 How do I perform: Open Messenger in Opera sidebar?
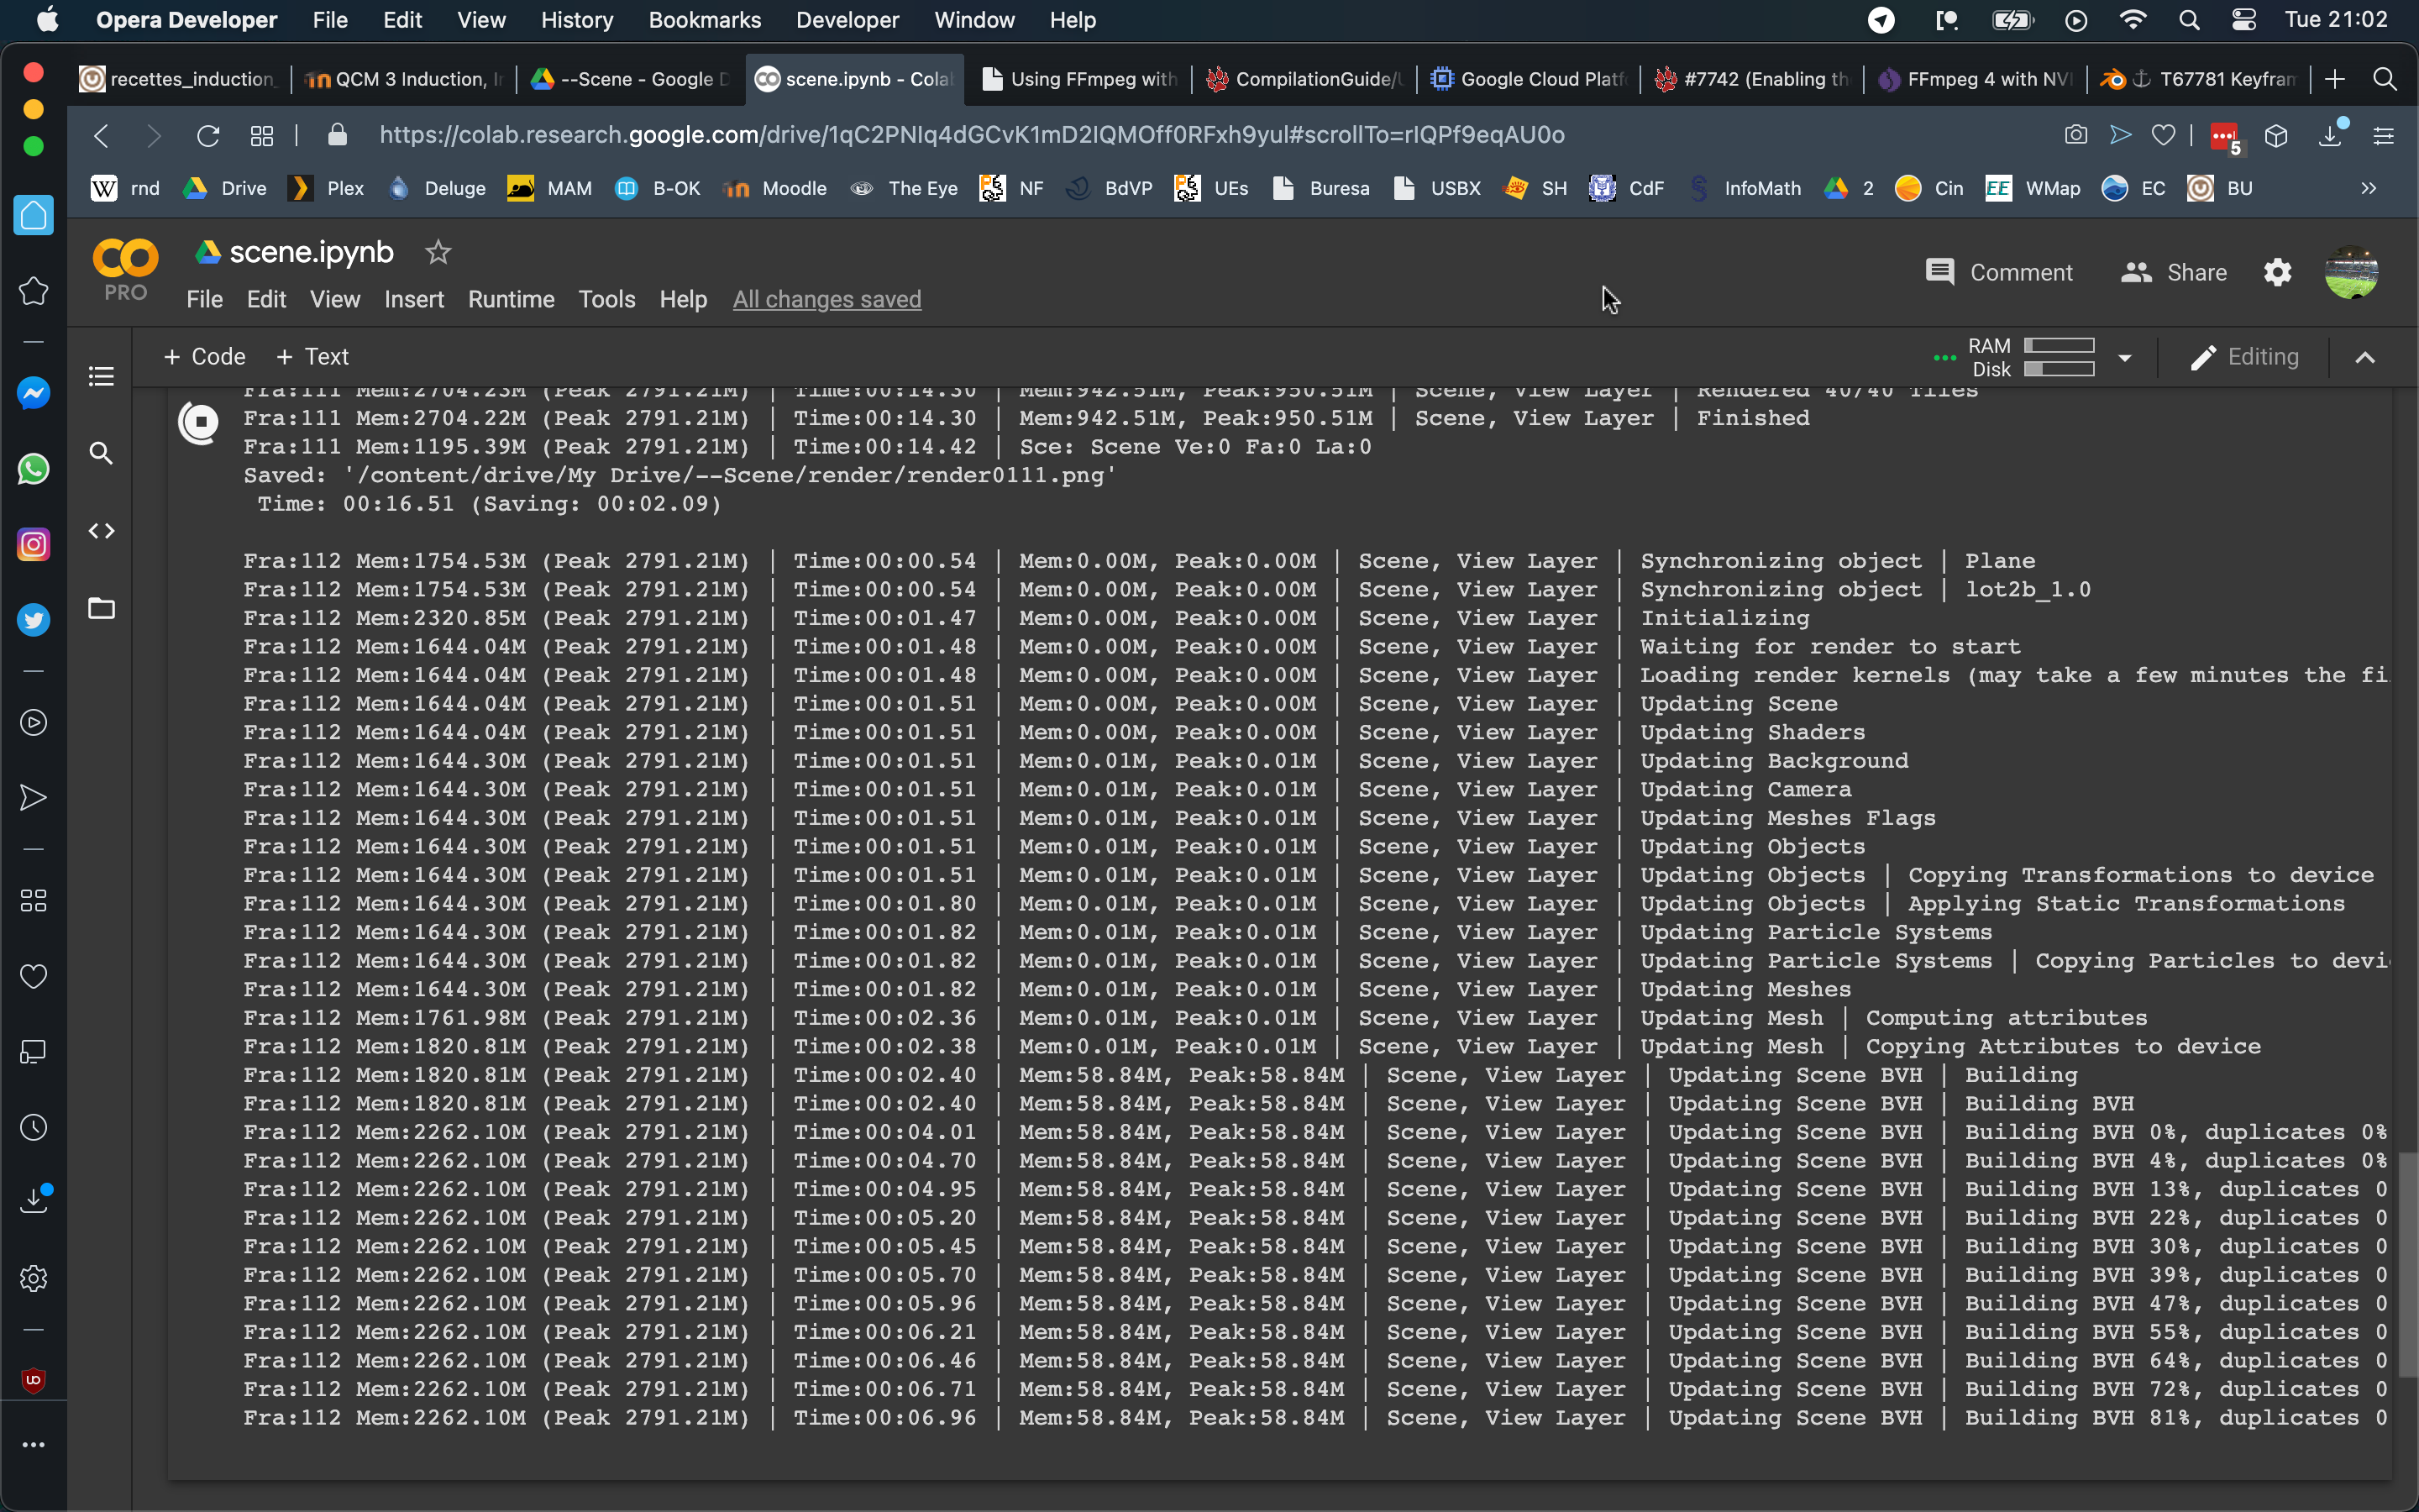(33, 394)
